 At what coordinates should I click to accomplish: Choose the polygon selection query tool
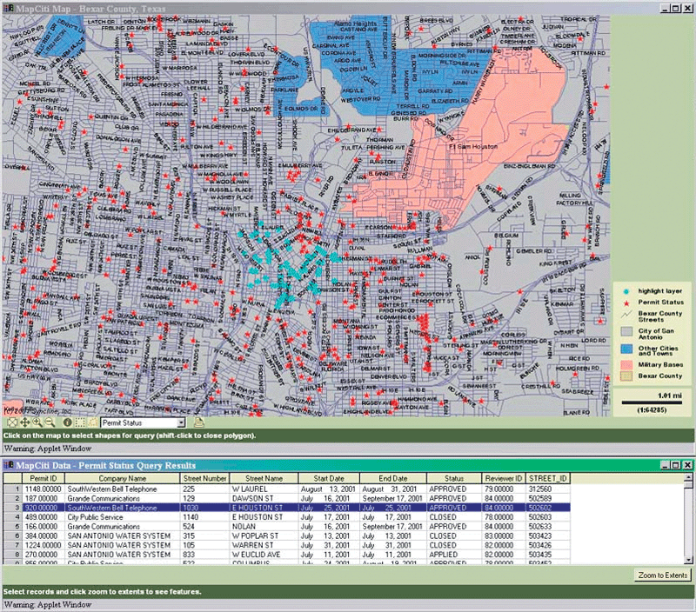[92, 422]
